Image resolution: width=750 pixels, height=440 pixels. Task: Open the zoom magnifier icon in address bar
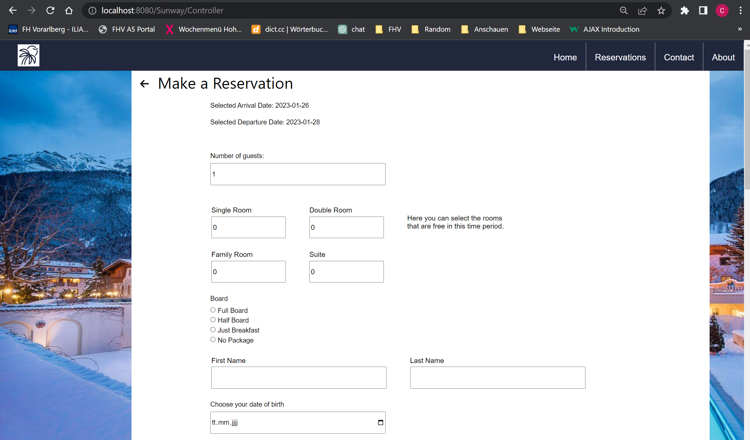[x=623, y=11]
